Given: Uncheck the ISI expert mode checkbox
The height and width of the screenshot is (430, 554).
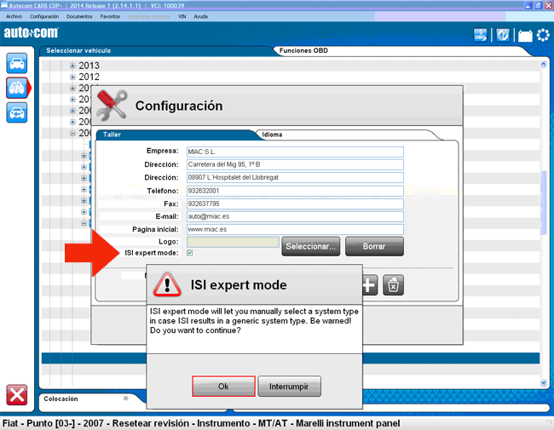Looking at the screenshot, I should tap(190, 253).
